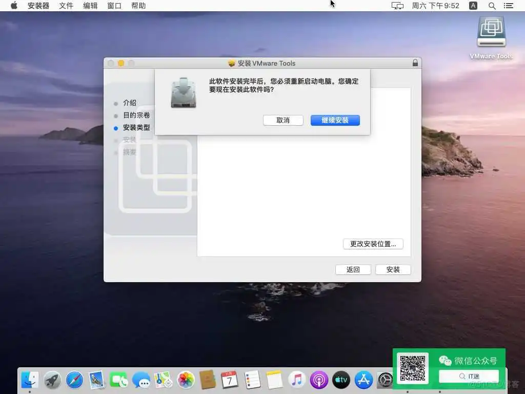Open Launchpad from the Dock
The image size is (525, 394).
(x=53, y=380)
